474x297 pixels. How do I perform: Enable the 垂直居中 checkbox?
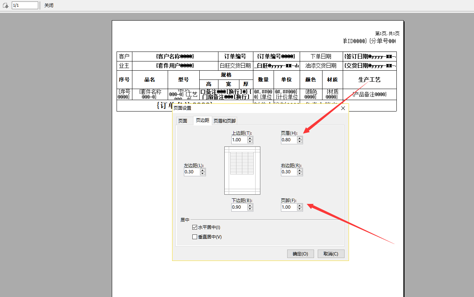(195, 237)
